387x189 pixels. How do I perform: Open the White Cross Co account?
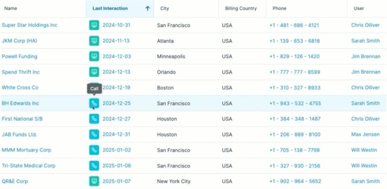click(20, 88)
